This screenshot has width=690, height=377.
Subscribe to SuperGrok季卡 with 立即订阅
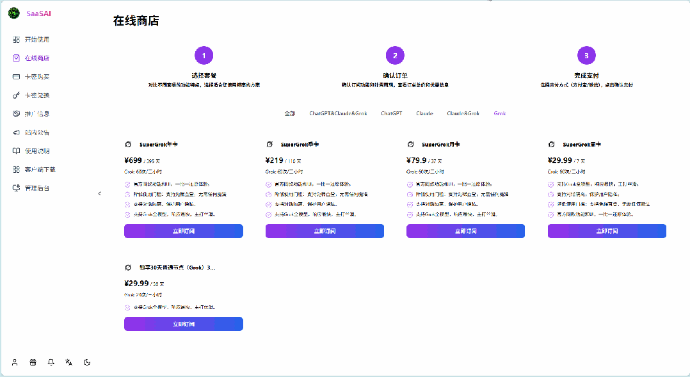pyautogui.click(x=325, y=231)
